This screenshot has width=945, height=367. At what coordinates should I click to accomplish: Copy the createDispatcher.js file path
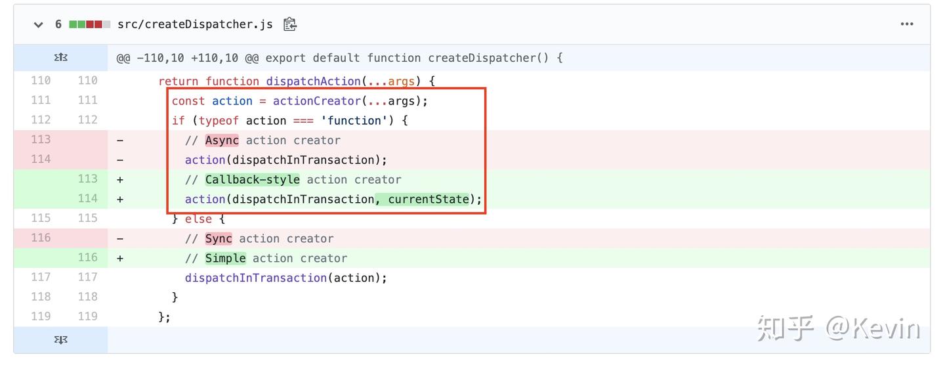[x=290, y=25]
